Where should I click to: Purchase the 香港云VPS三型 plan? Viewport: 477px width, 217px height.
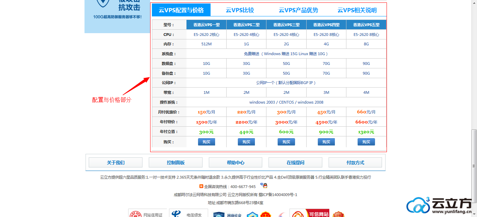click(x=286, y=142)
